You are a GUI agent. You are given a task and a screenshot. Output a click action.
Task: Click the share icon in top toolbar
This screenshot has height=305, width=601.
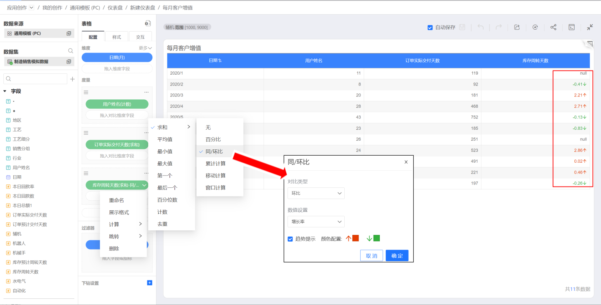(553, 27)
